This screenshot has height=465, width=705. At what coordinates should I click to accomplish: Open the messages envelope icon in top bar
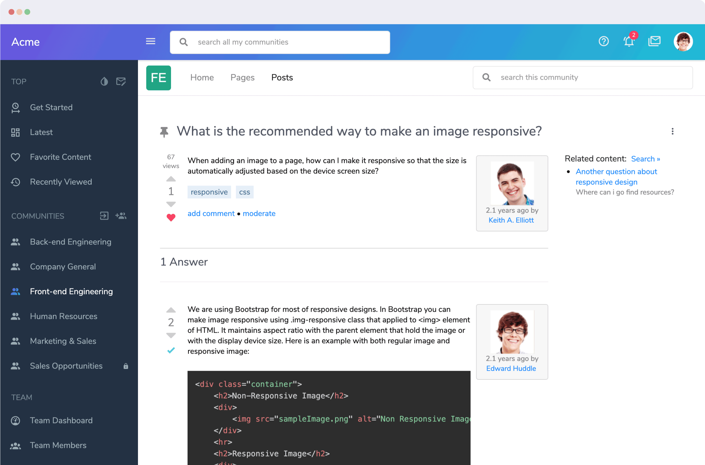coord(655,41)
